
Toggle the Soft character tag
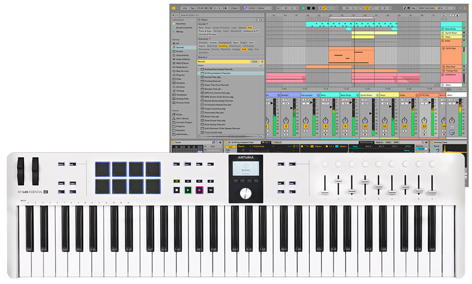(244, 49)
